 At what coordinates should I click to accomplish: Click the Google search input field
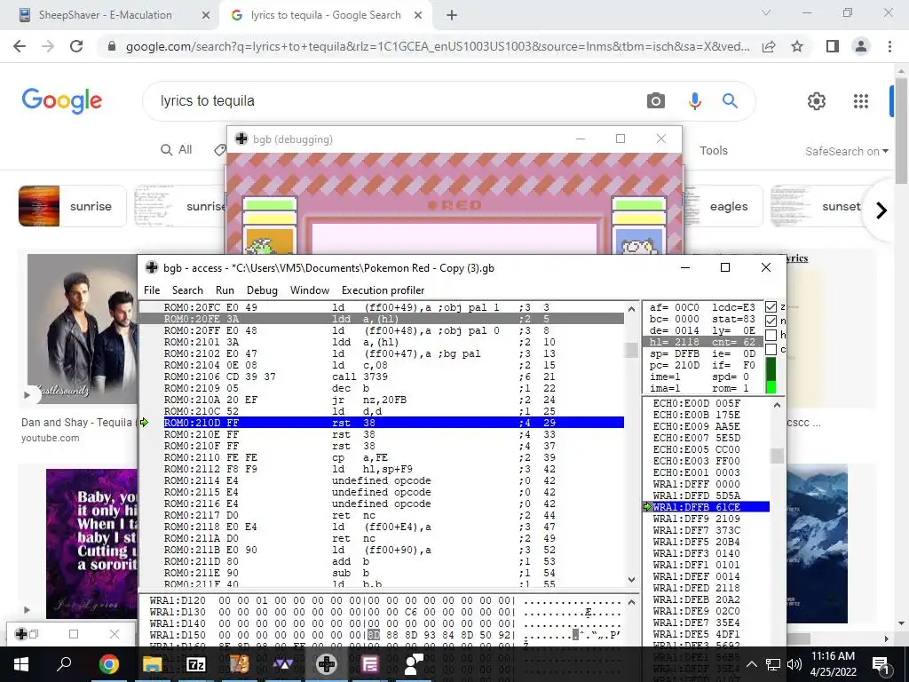click(400, 101)
